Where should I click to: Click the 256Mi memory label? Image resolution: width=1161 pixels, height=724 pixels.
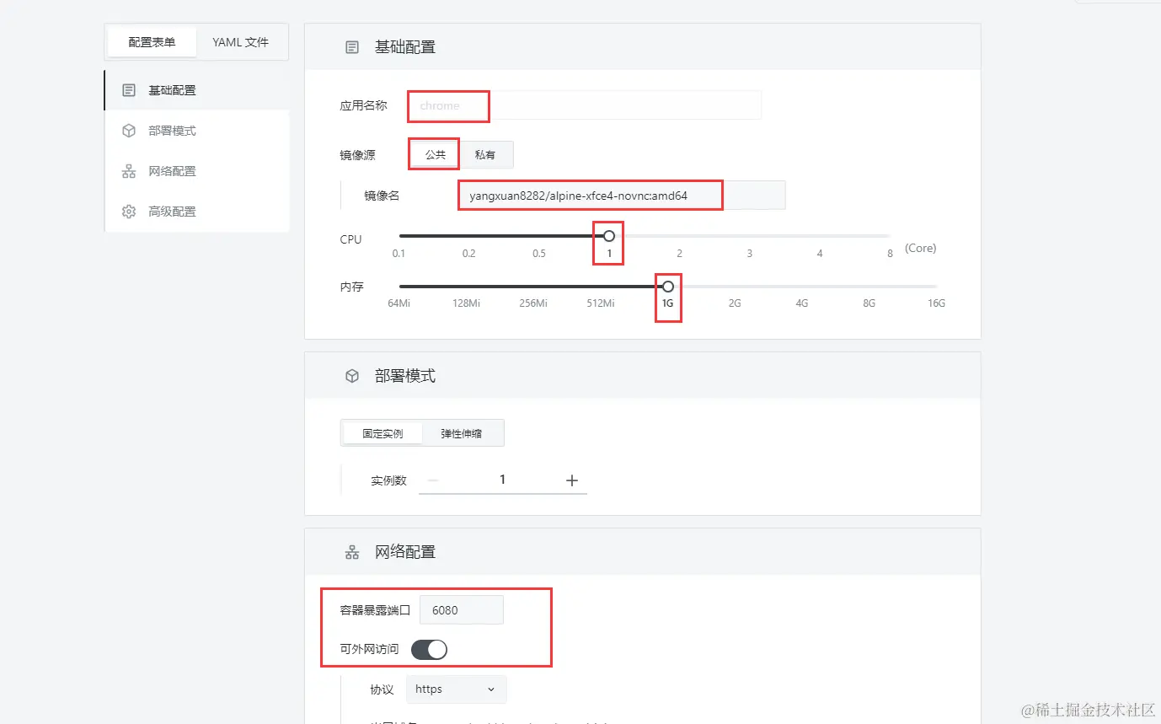[x=533, y=303]
